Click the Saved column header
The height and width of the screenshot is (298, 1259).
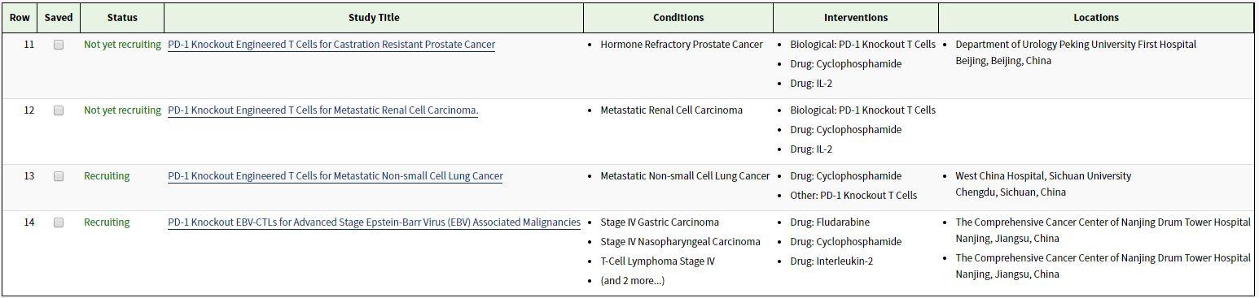click(x=59, y=18)
